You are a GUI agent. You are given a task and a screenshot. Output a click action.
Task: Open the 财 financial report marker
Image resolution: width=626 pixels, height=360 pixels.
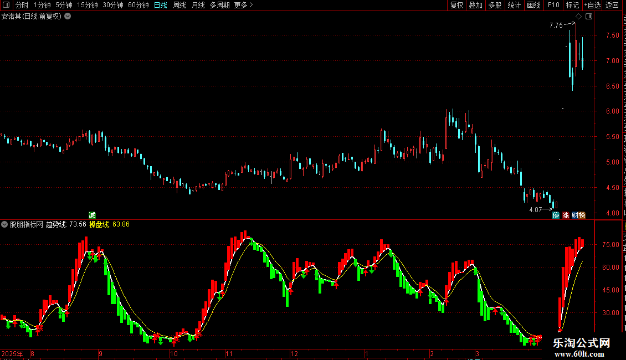pyautogui.click(x=575, y=215)
